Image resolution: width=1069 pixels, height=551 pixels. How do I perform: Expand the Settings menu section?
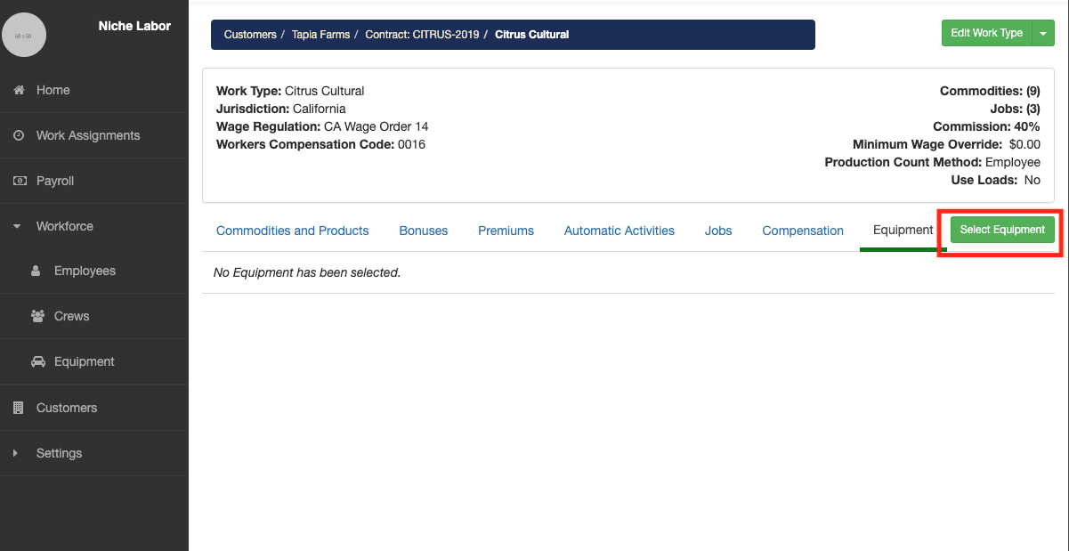[15, 453]
